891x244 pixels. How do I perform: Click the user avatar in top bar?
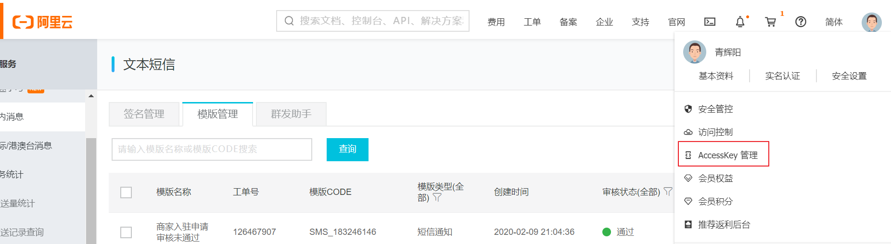(871, 22)
